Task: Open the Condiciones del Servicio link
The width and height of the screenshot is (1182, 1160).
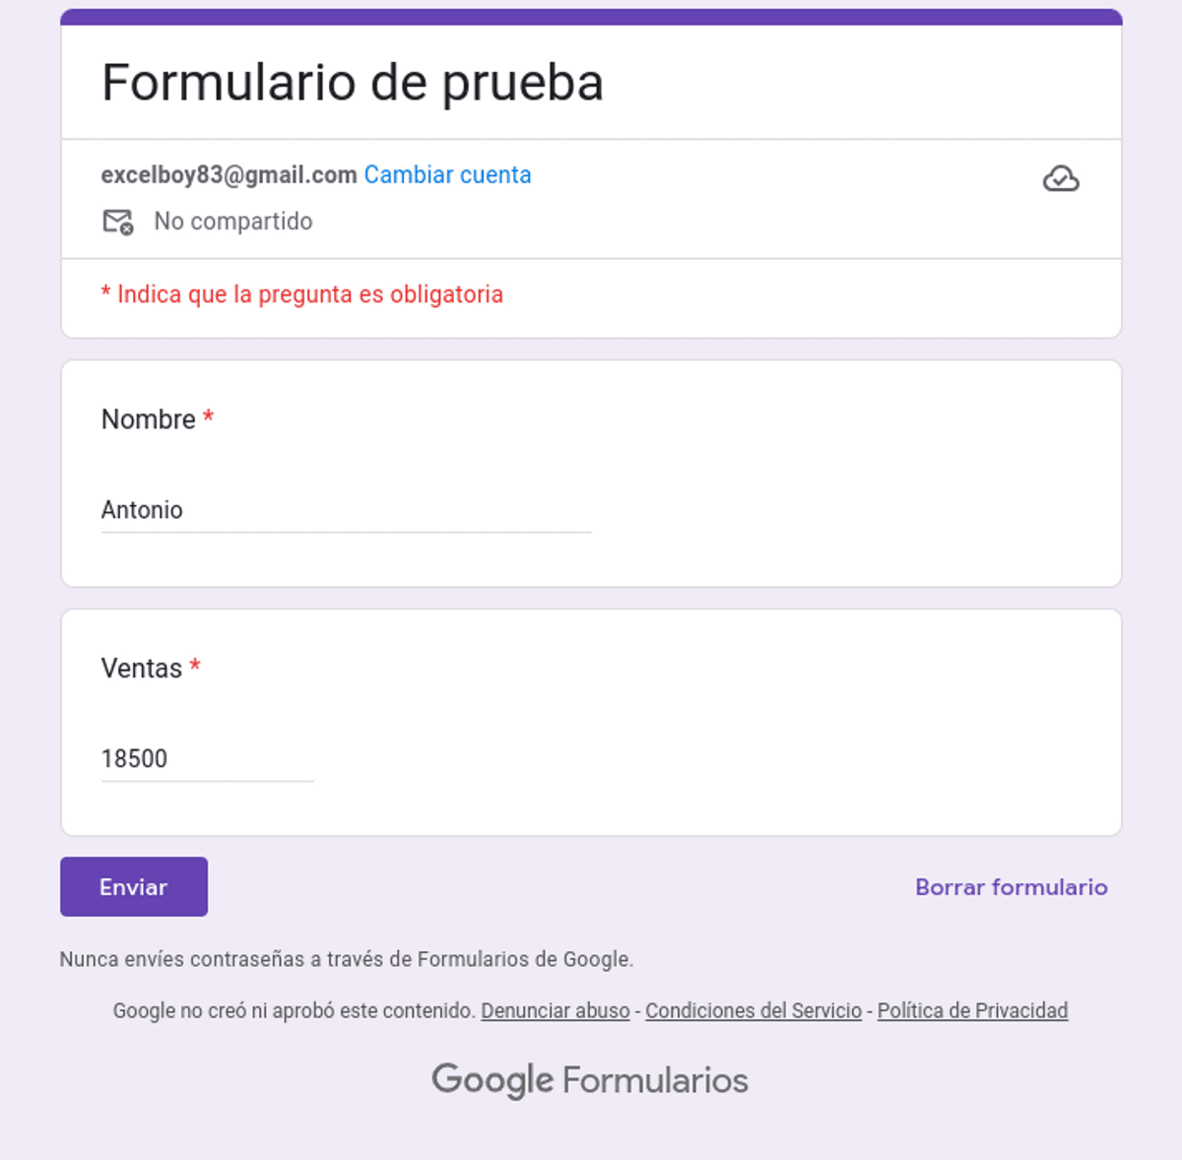Action: click(754, 1011)
